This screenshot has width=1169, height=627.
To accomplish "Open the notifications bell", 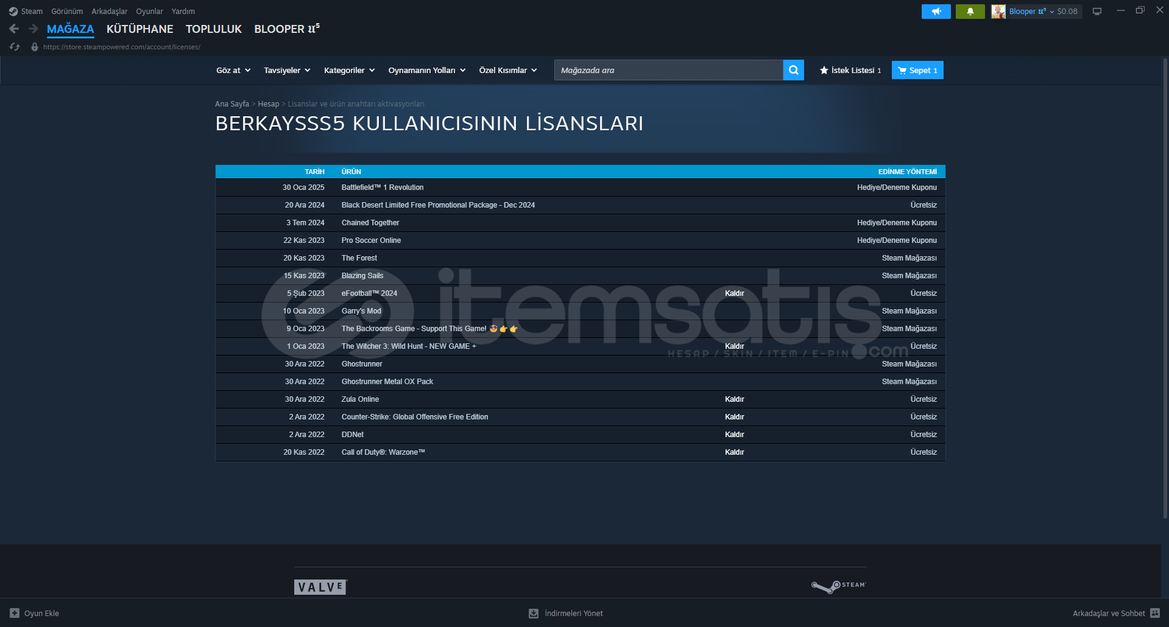I will 970,12.
